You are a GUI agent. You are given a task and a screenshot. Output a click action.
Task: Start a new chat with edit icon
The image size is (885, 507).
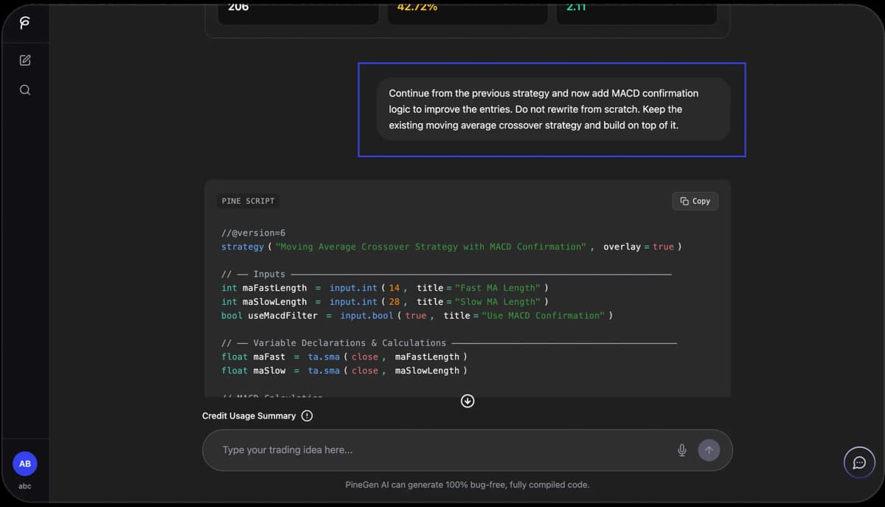coord(25,60)
